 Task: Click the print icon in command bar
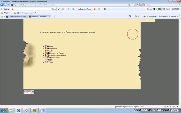tap(144, 16)
